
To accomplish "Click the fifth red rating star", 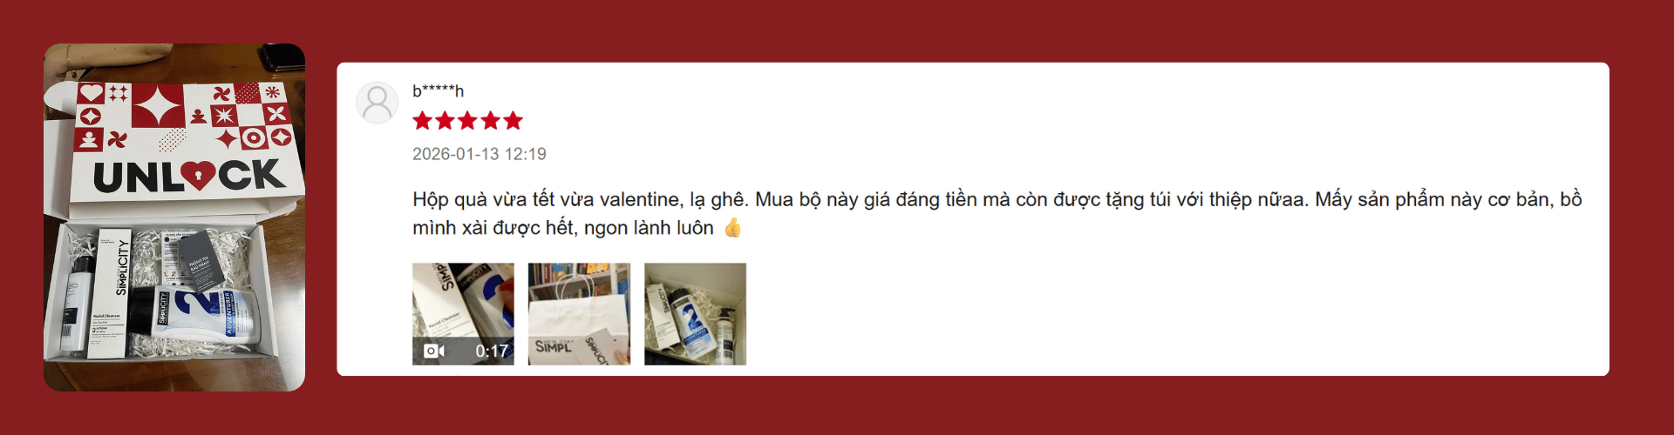I will (514, 121).
